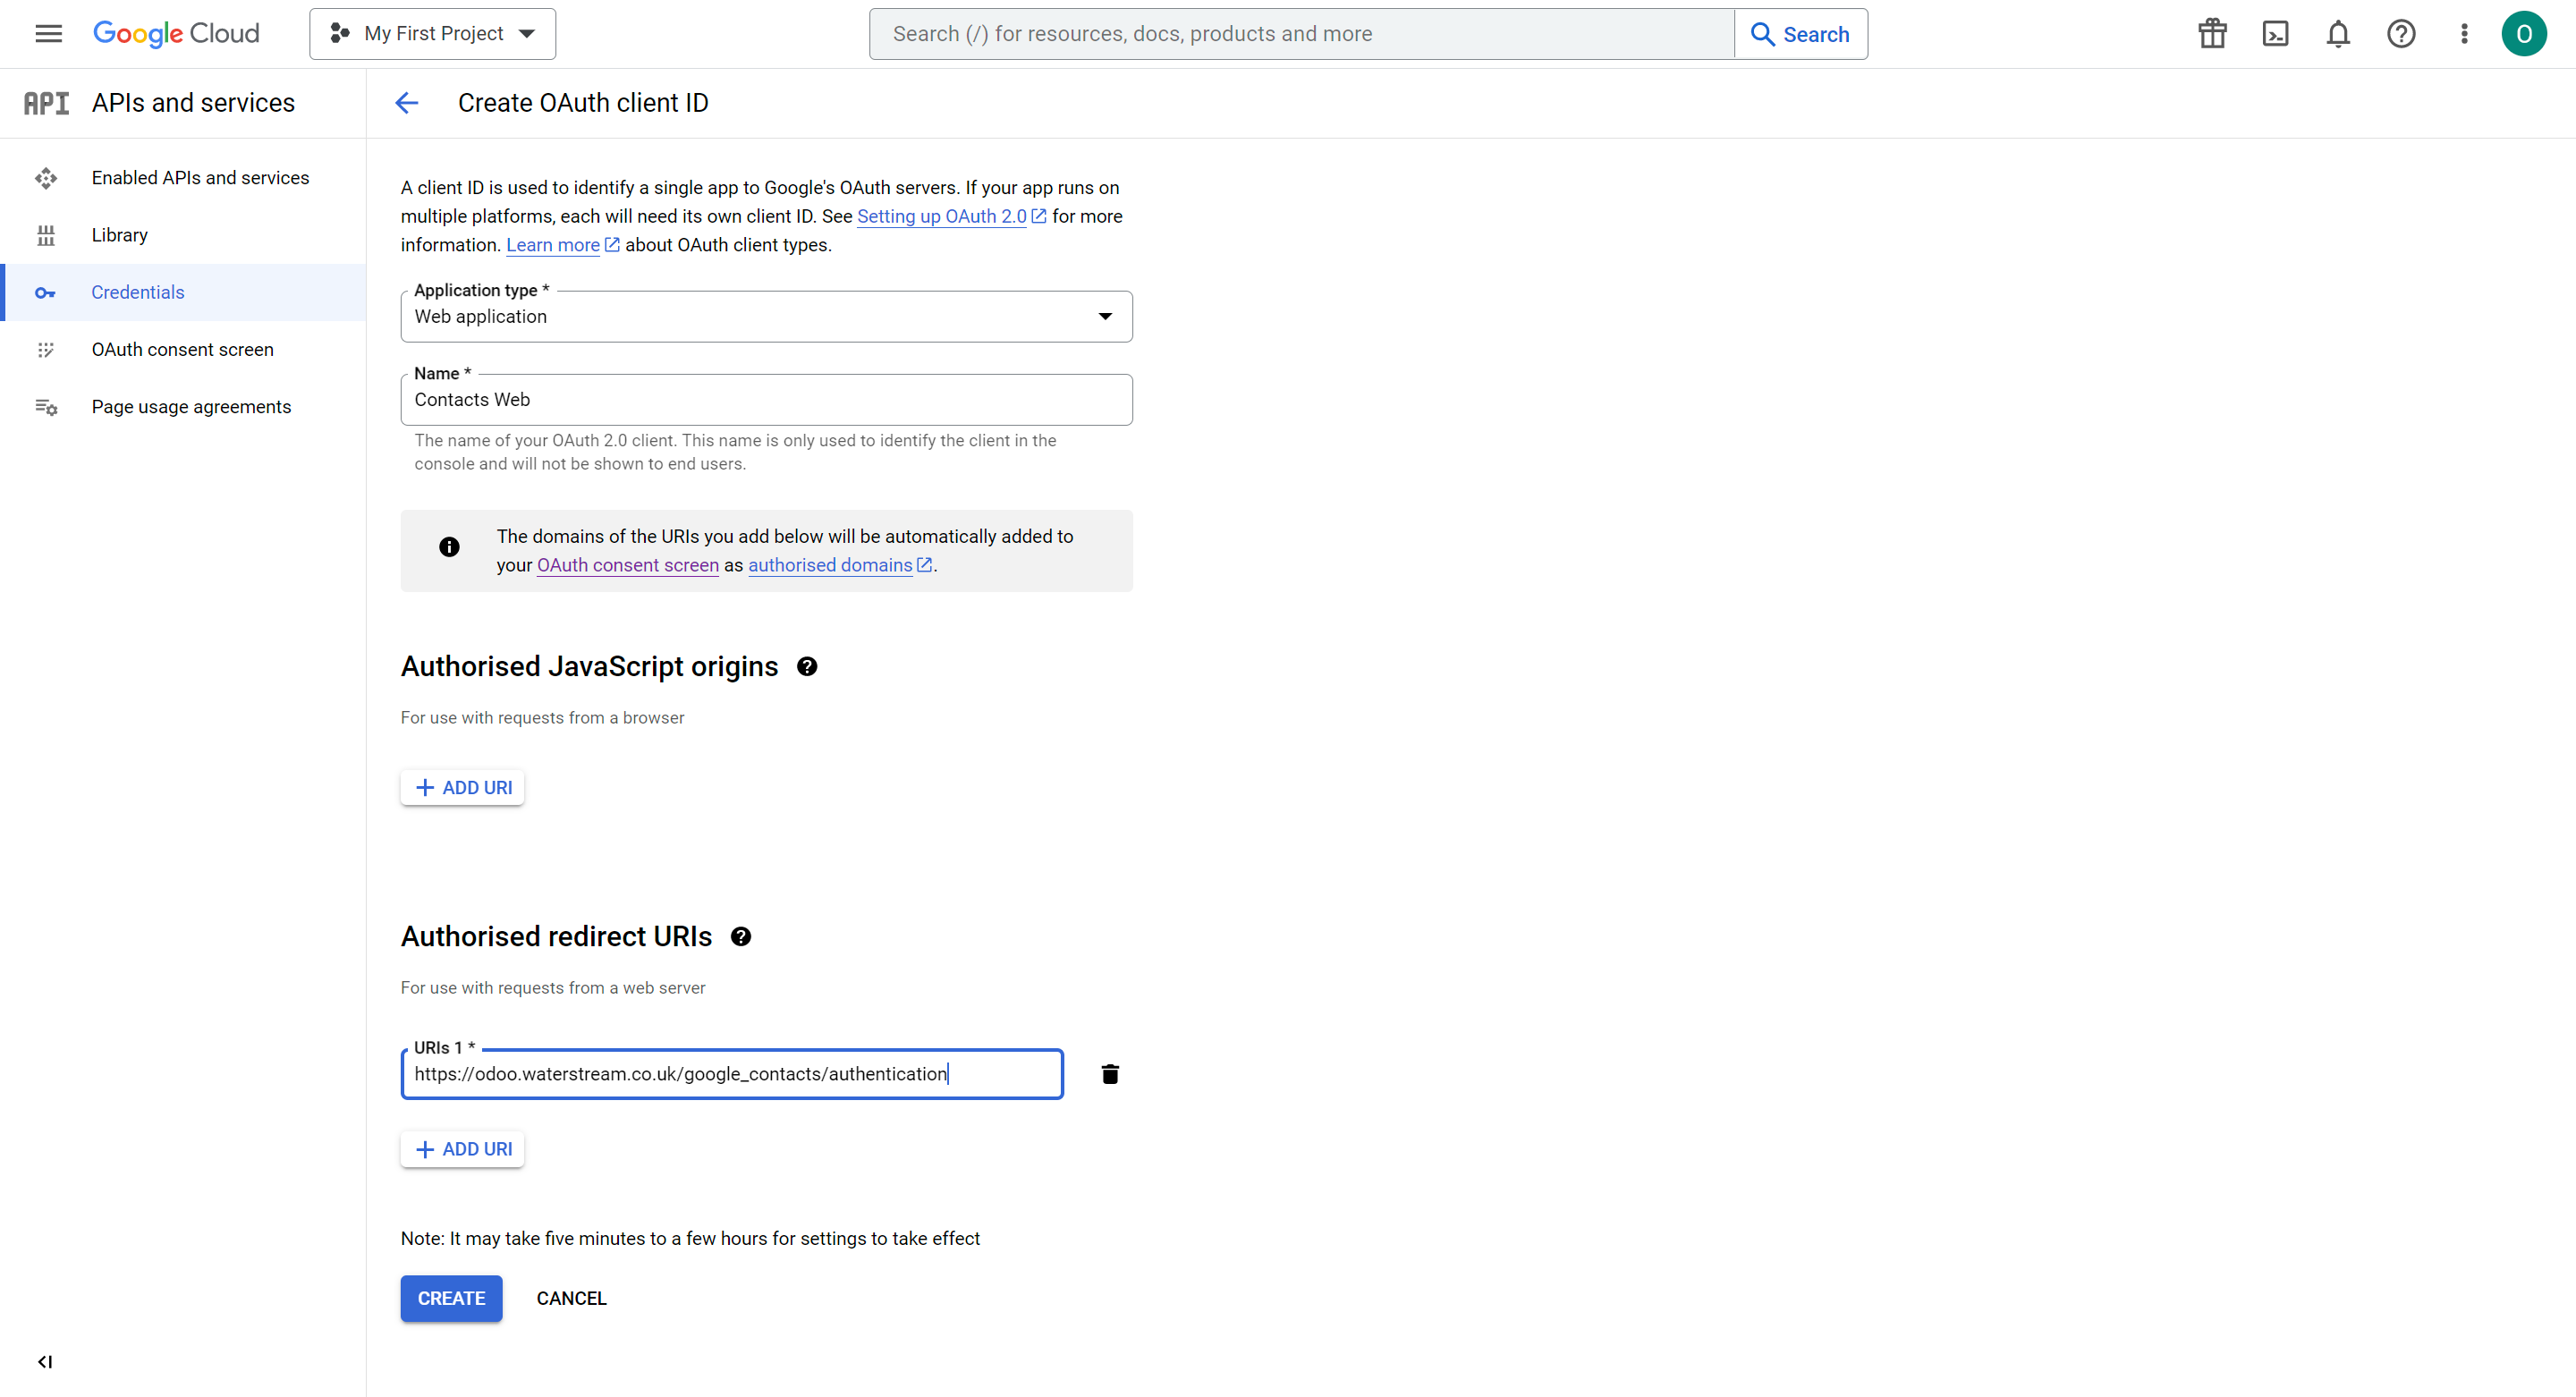Click the CANCEL button
2576x1397 pixels.
tap(571, 1299)
